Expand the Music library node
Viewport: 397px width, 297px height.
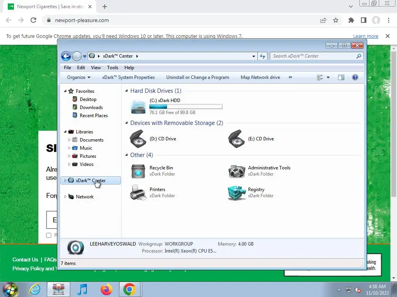69,148
